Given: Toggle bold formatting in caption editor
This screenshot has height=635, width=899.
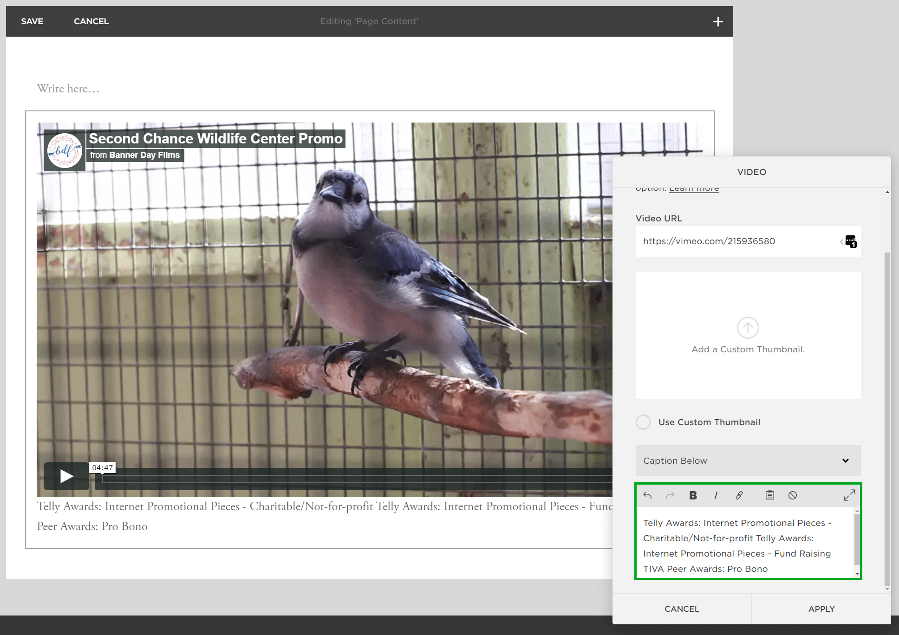Looking at the screenshot, I should pyautogui.click(x=693, y=495).
